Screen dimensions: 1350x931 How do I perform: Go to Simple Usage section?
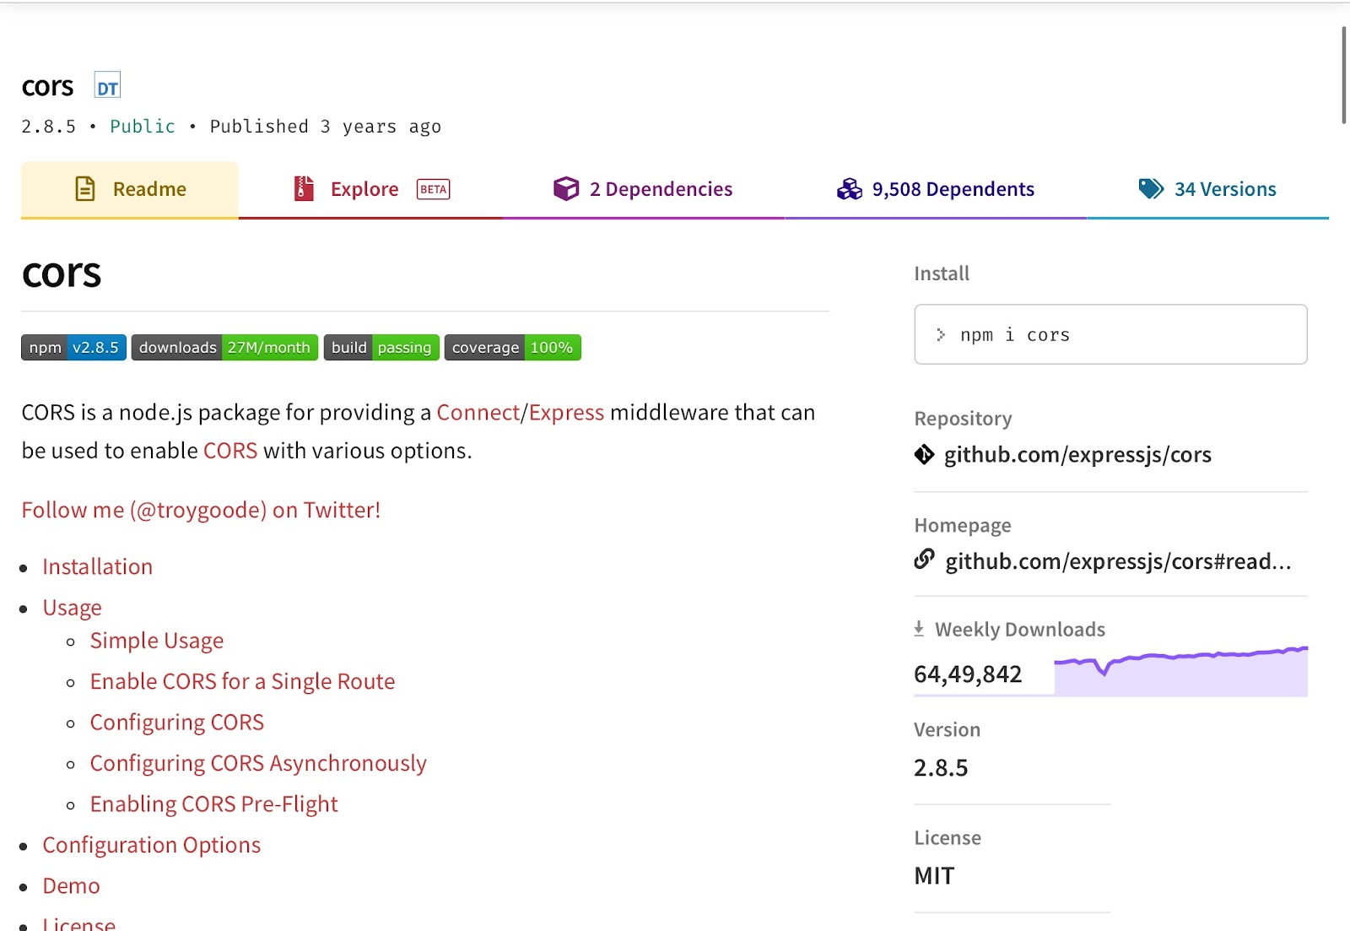157,641
